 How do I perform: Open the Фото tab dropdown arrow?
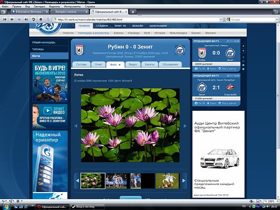119,65
